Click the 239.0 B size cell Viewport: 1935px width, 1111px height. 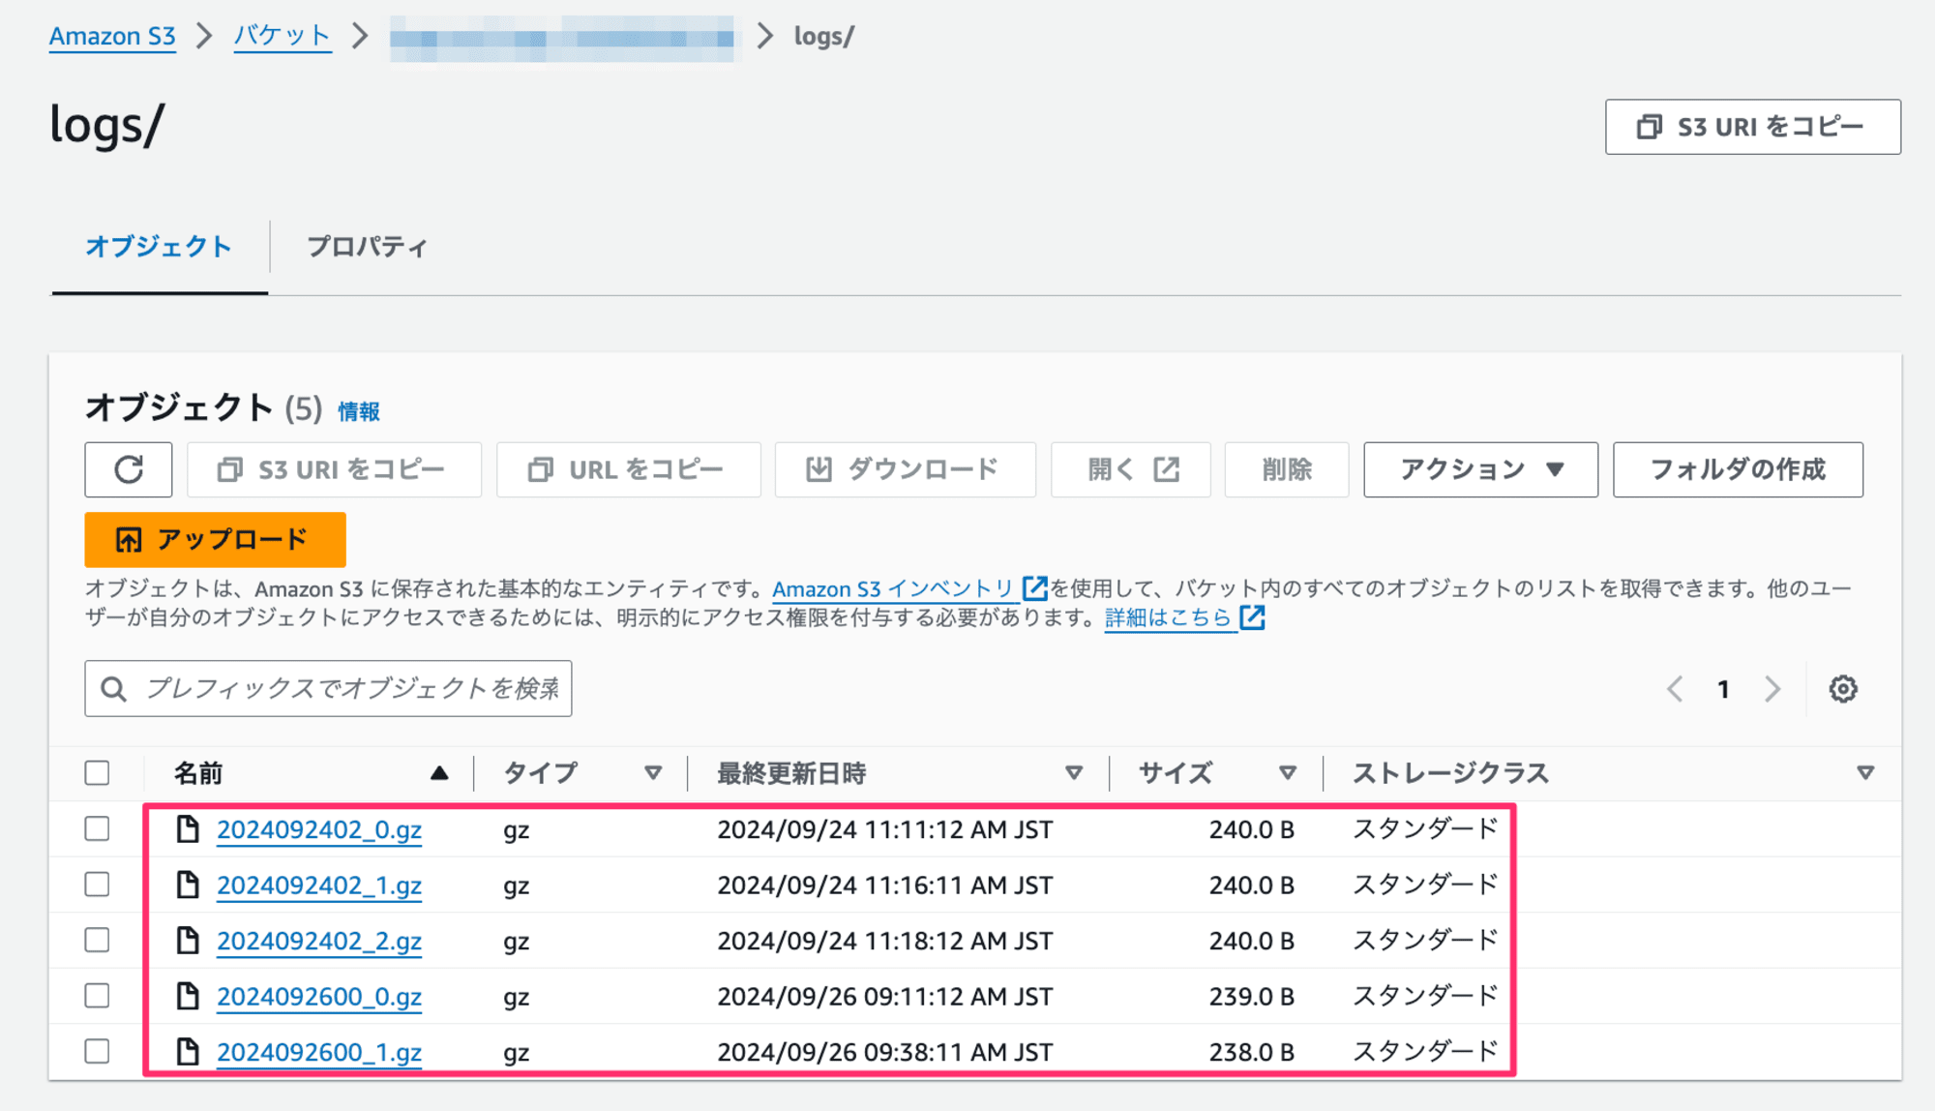1251,997
